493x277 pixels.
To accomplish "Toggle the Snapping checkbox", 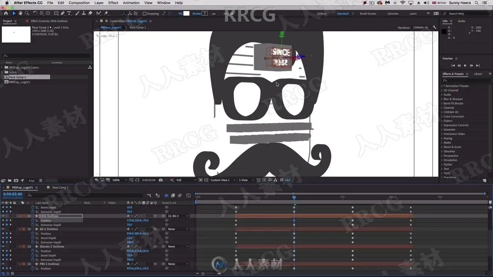I will click(144, 13).
